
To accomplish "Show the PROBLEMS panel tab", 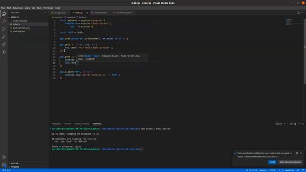I will point(56,124).
